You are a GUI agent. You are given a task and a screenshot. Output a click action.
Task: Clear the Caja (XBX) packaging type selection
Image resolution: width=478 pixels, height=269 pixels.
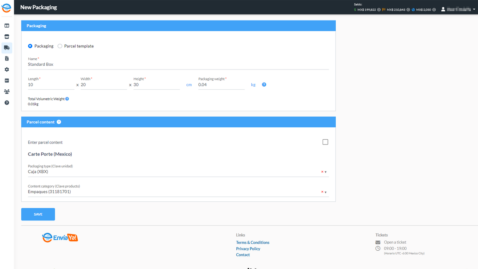(322, 172)
